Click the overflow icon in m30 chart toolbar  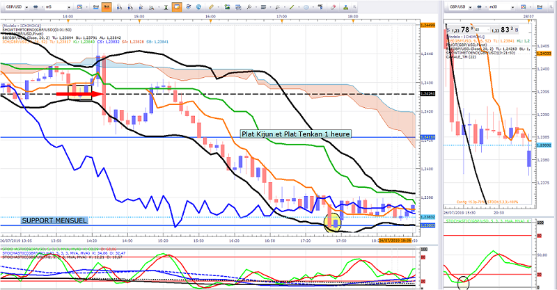click(x=550, y=7)
